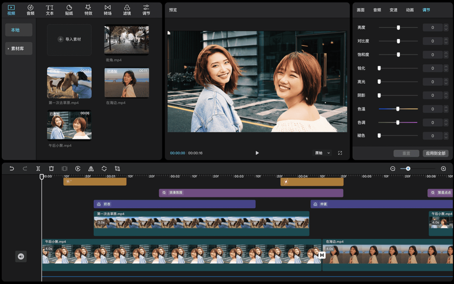Mute the main track with speaker icon
The width and height of the screenshot is (454, 284).
click(21, 257)
